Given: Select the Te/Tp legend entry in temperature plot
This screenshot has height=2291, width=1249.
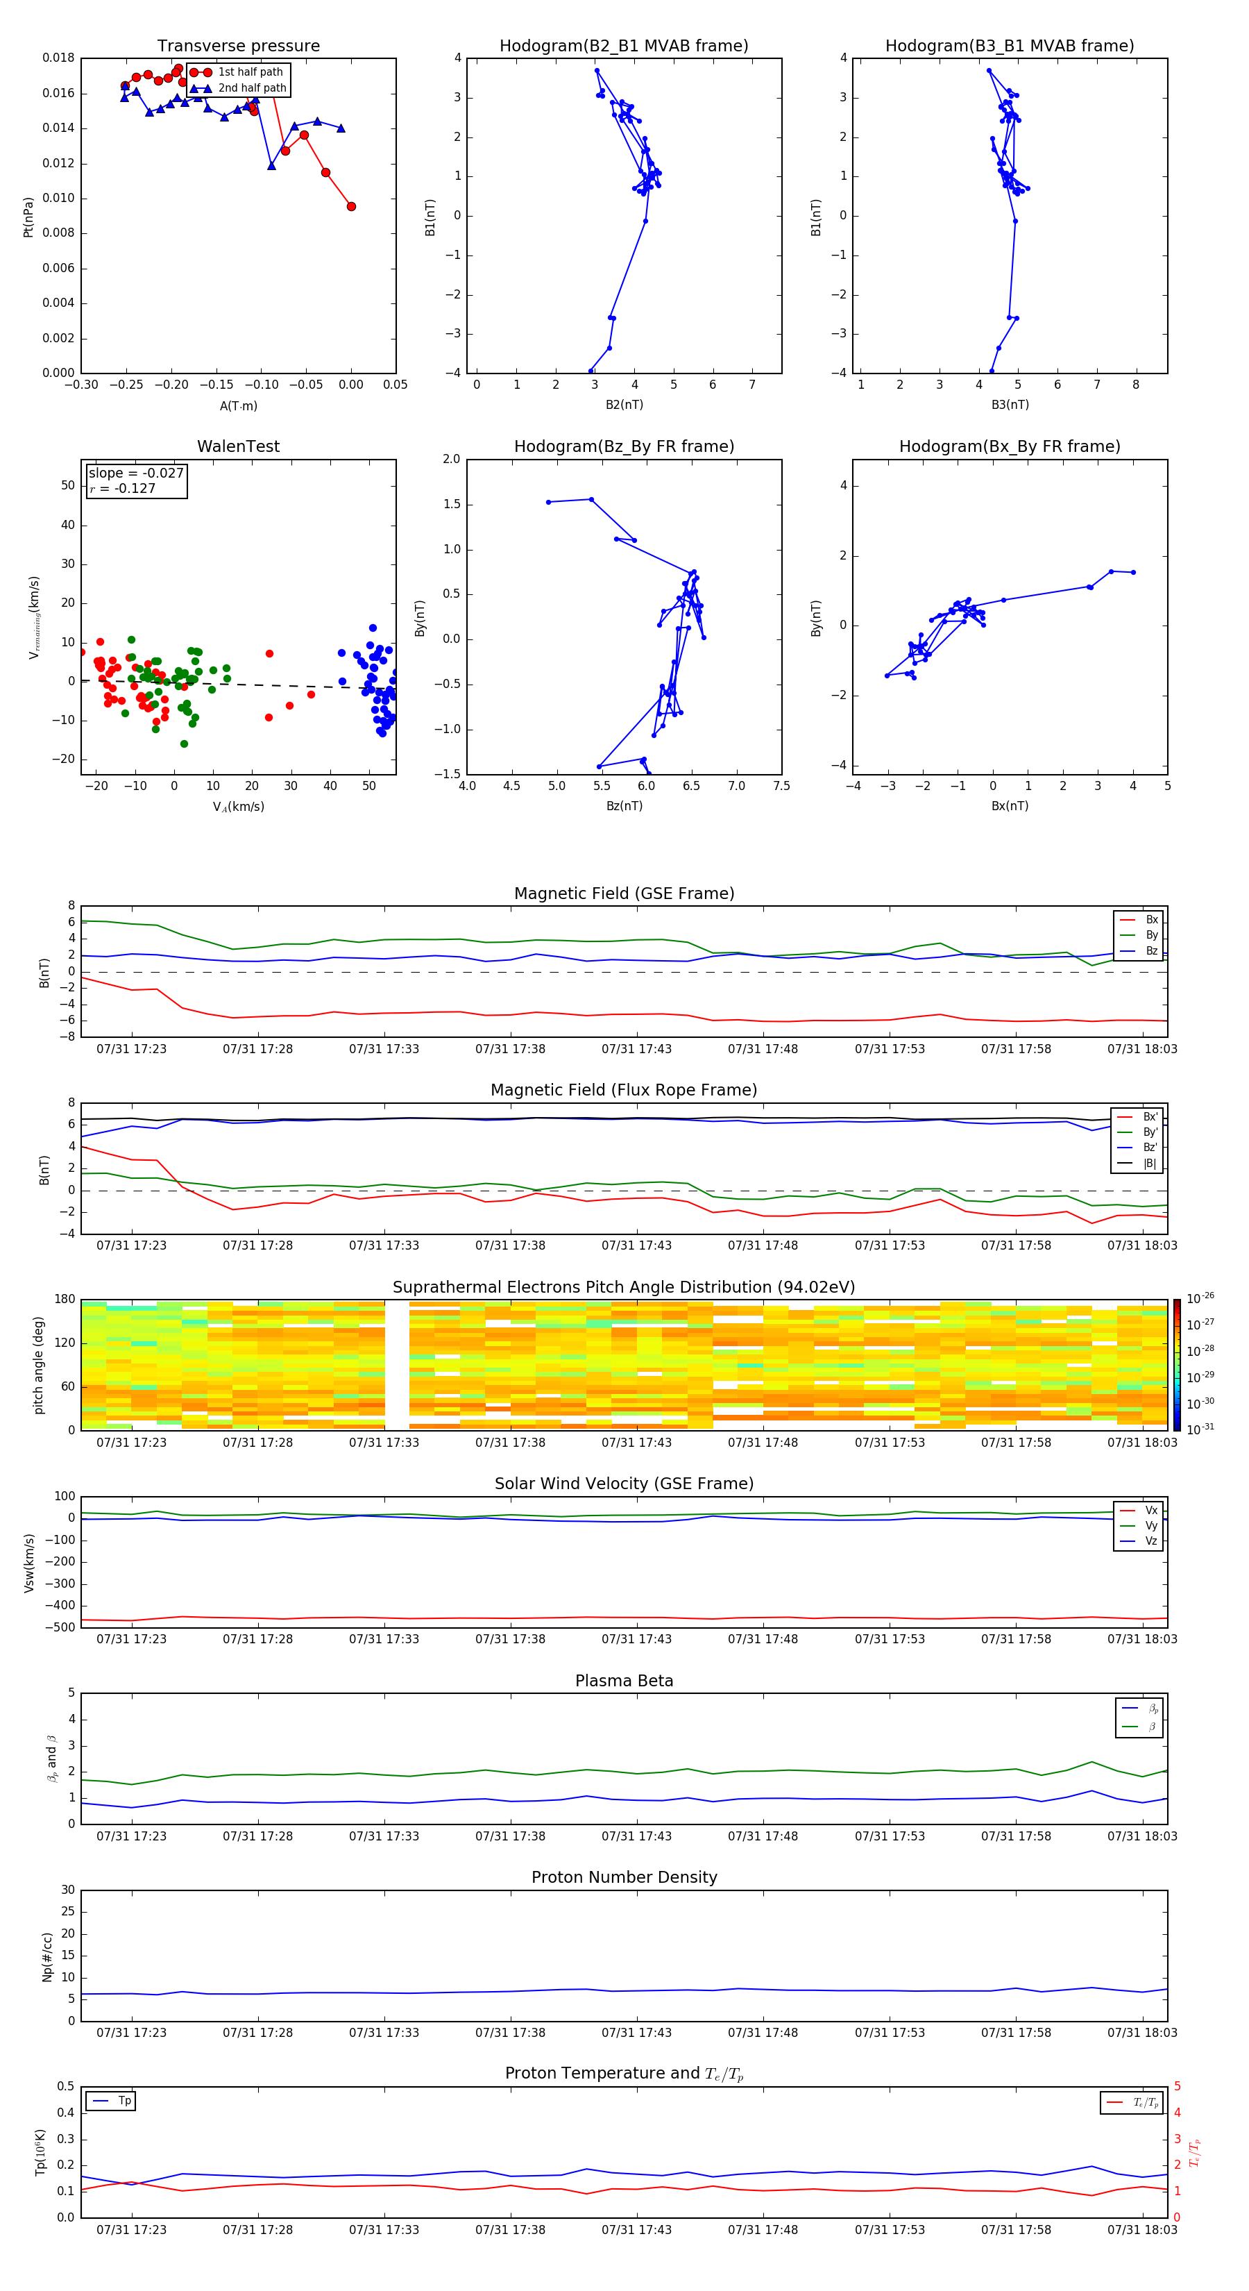Looking at the screenshot, I should [x=1132, y=2102].
